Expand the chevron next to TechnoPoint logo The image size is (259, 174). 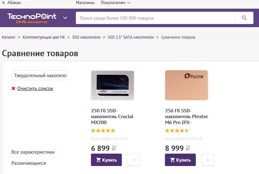65,18
